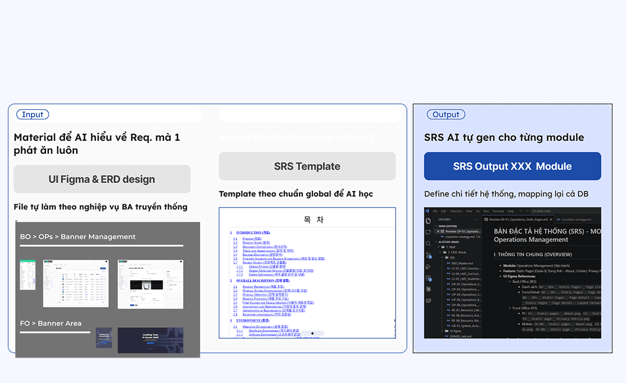Open the narrow green-header sidebar thumbnail
This screenshot has height=383, width=626.
click(x=28, y=275)
